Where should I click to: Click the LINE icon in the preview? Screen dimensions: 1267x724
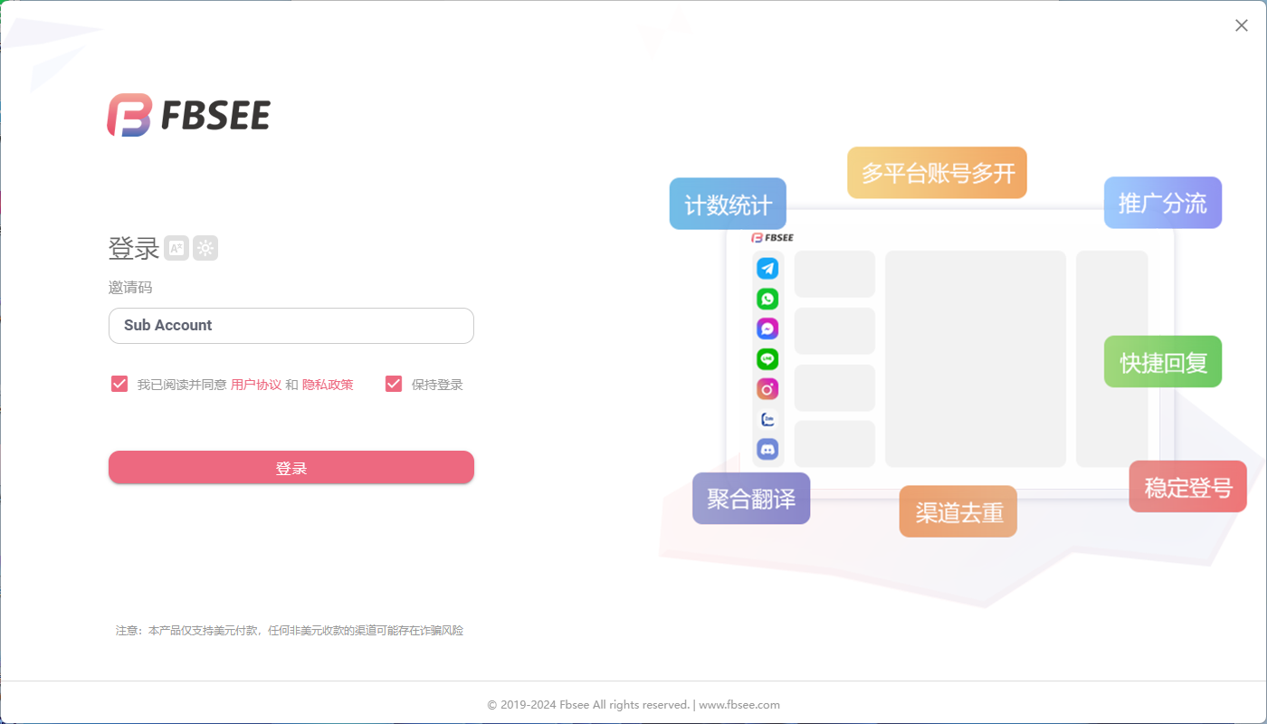[x=767, y=359]
